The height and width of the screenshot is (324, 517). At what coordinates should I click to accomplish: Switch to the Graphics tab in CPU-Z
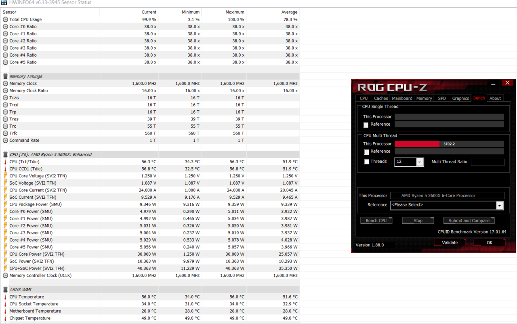click(x=460, y=98)
